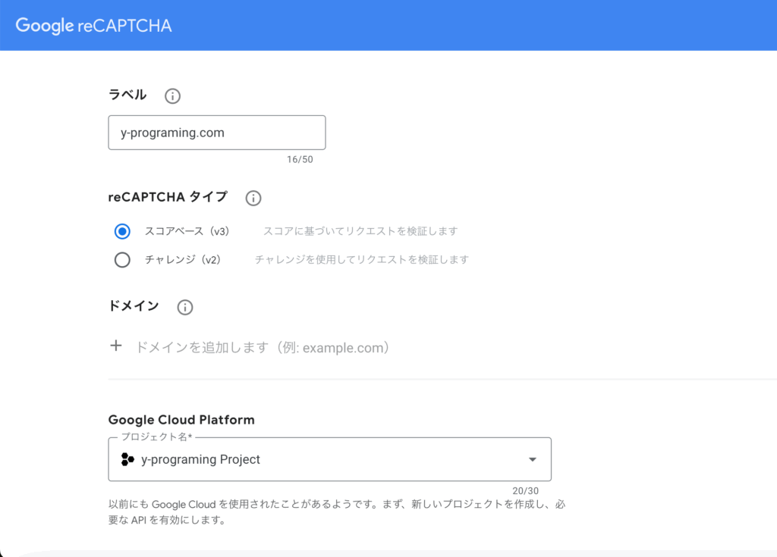Click the スコアに基づいてリクエストを検証します description
The width and height of the screenshot is (777, 557).
(360, 231)
